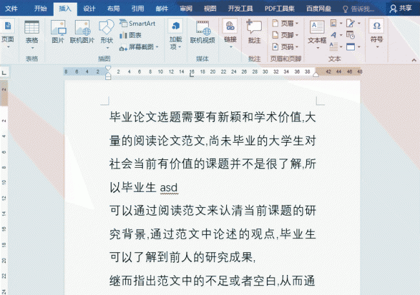
Task: Click the 页眉 header button
Action: (x=285, y=23)
